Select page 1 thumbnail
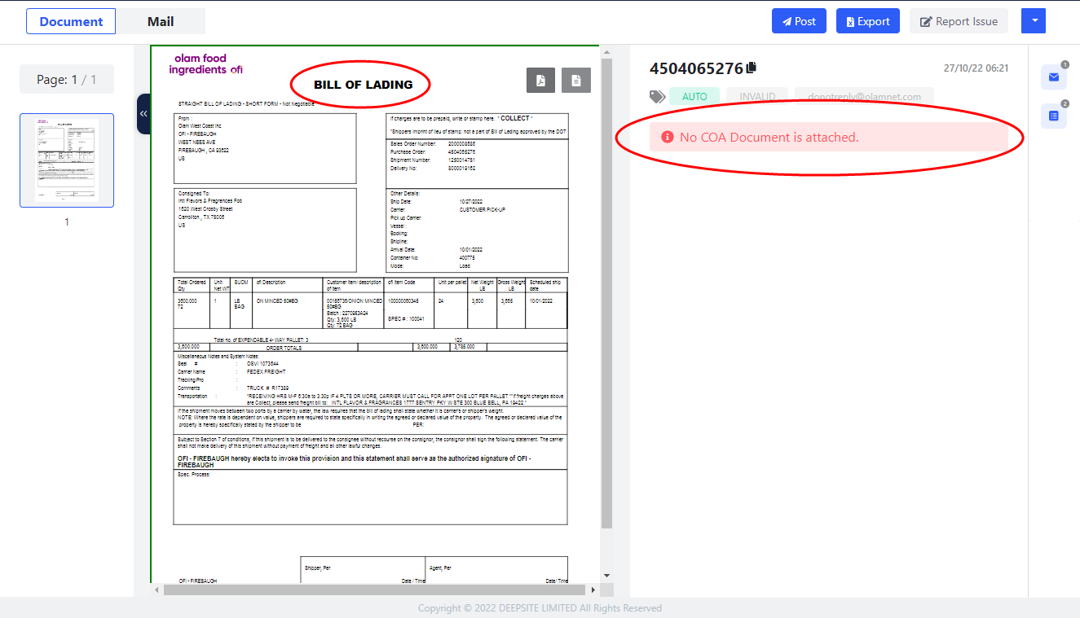This screenshot has height=618, width=1080. [x=67, y=160]
